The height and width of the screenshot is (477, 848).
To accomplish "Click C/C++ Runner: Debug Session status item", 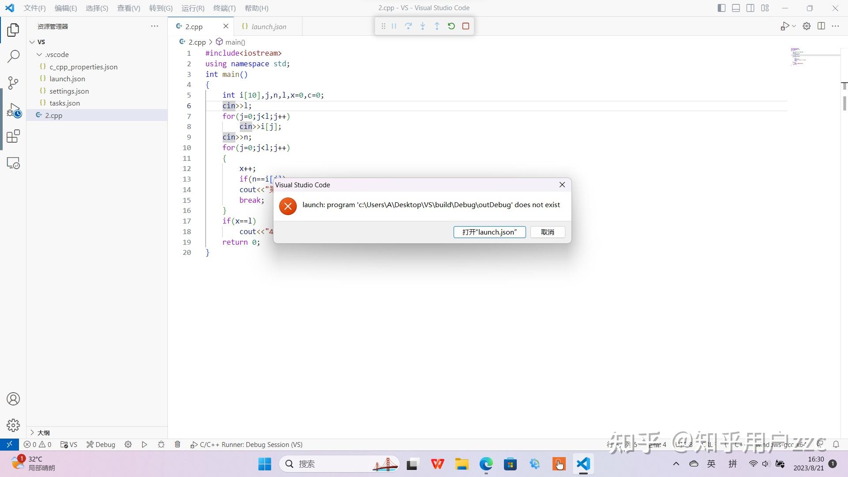I will (246, 444).
